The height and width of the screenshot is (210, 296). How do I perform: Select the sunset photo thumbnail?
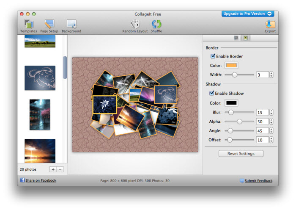pos(40,150)
